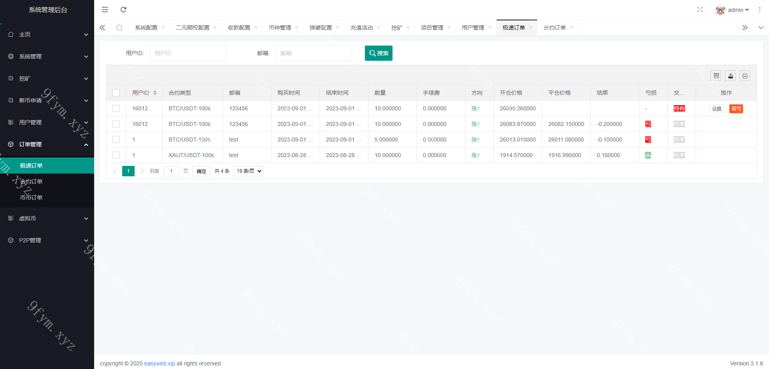
Task: Close the 挖矿 tab
Action: [408, 28]
